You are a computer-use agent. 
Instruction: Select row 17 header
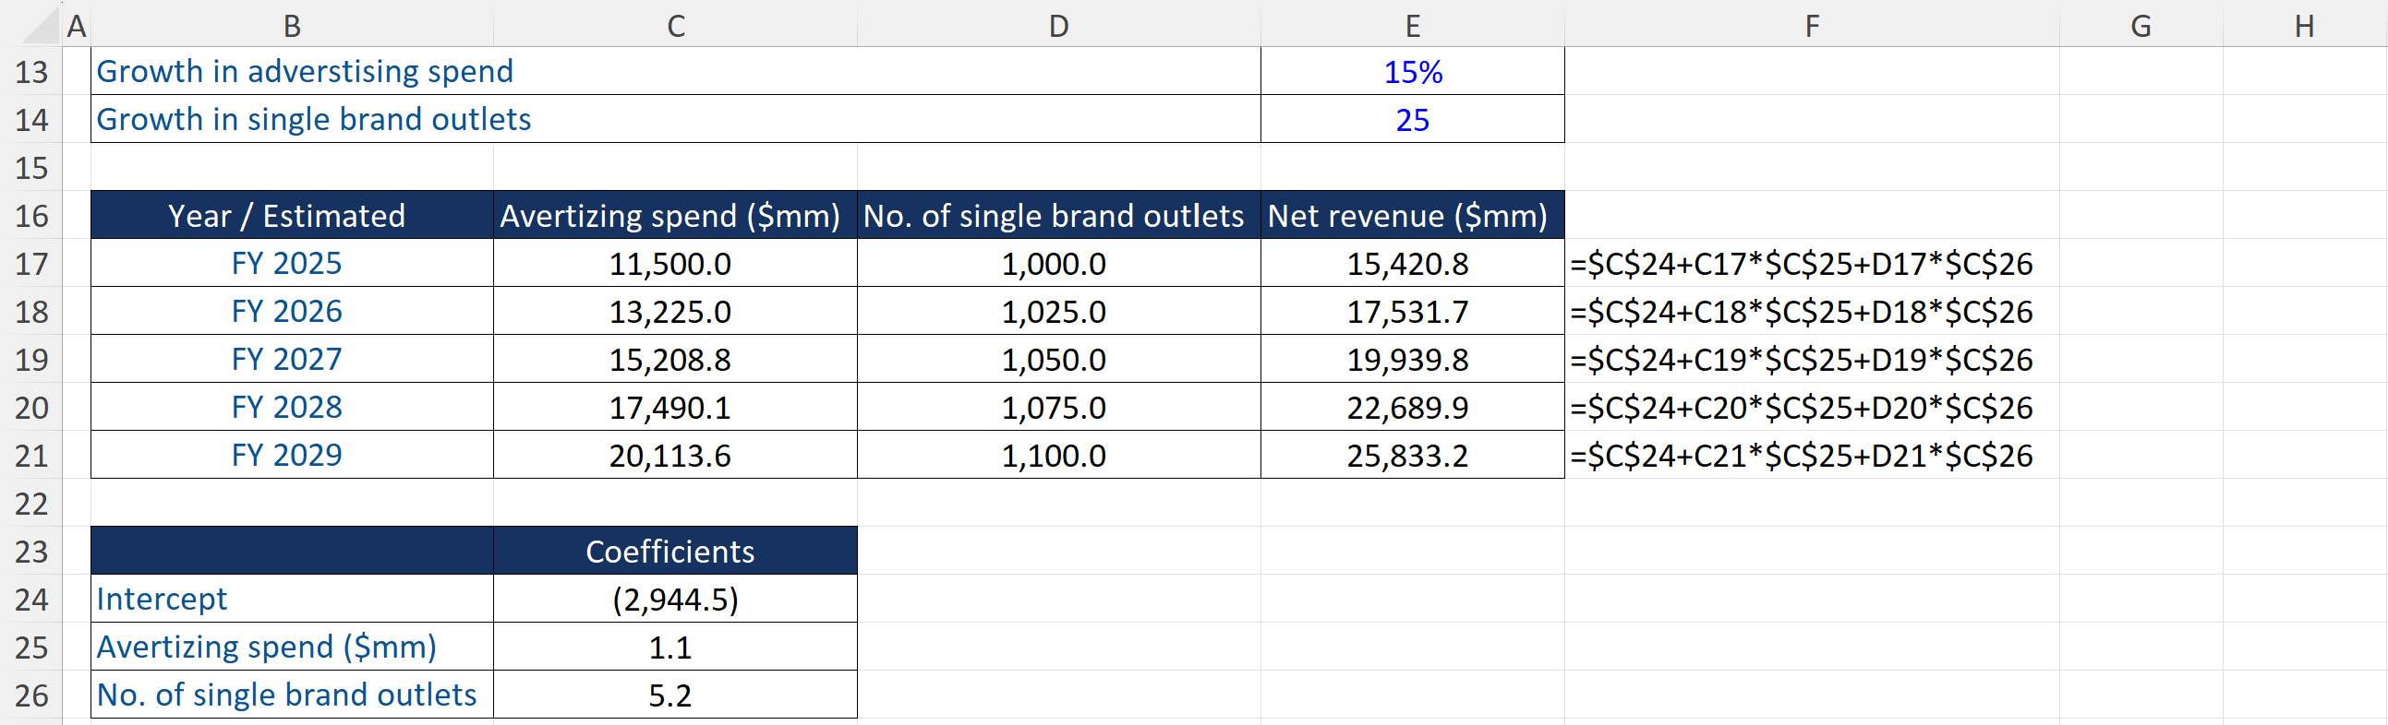click(x=31, y=264)
